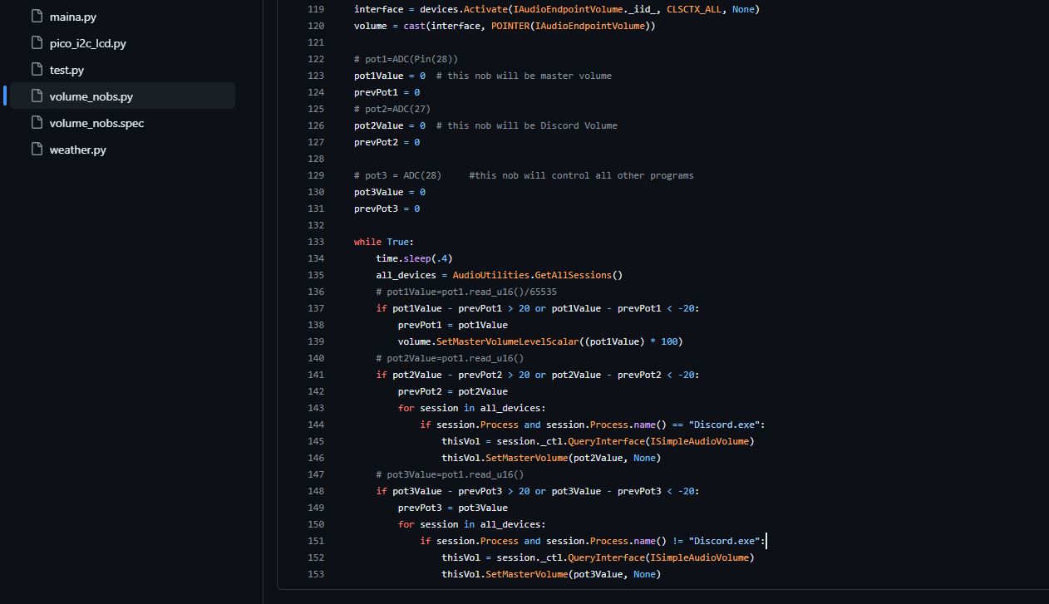
Task: Select line number 133
Action: tap(316, 242)
